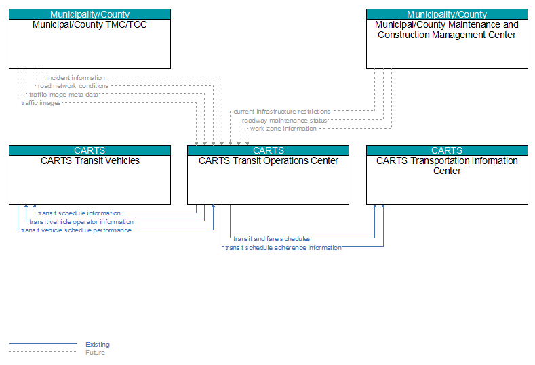Click Municipality/County header above Maintenance Center
The width and height of the screenshot is (535, 365).
pyautogui.click(x=447, y=14)
